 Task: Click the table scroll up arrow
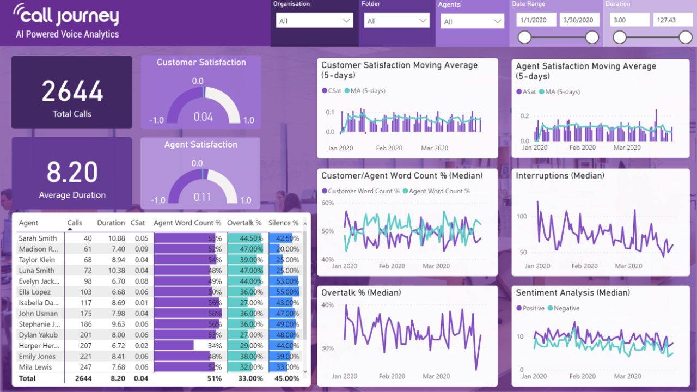[305, 224]
